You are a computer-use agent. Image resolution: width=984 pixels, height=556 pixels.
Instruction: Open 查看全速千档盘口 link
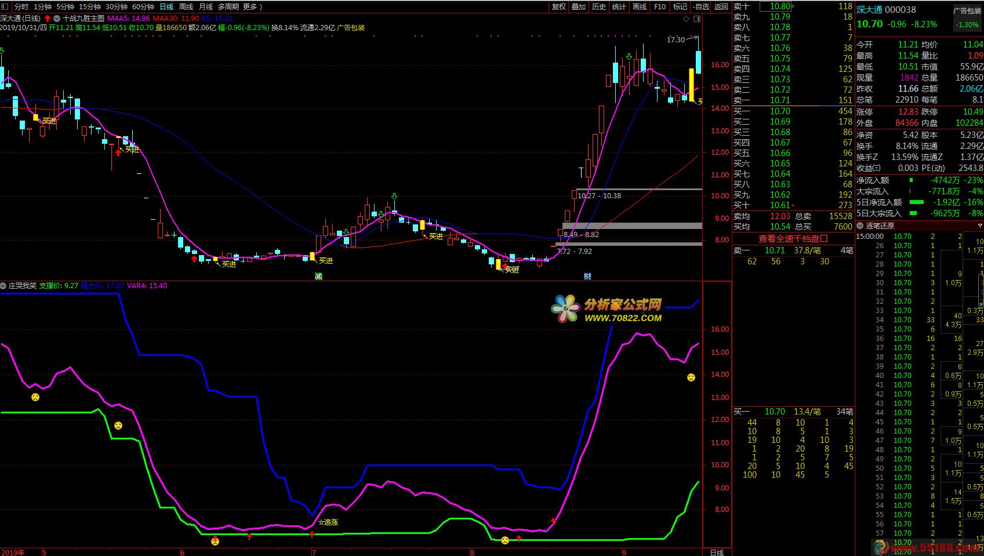793,238
